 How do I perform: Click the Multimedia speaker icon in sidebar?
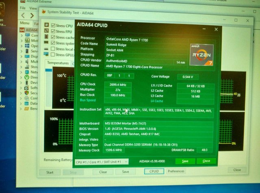click(x=27, y=61)
